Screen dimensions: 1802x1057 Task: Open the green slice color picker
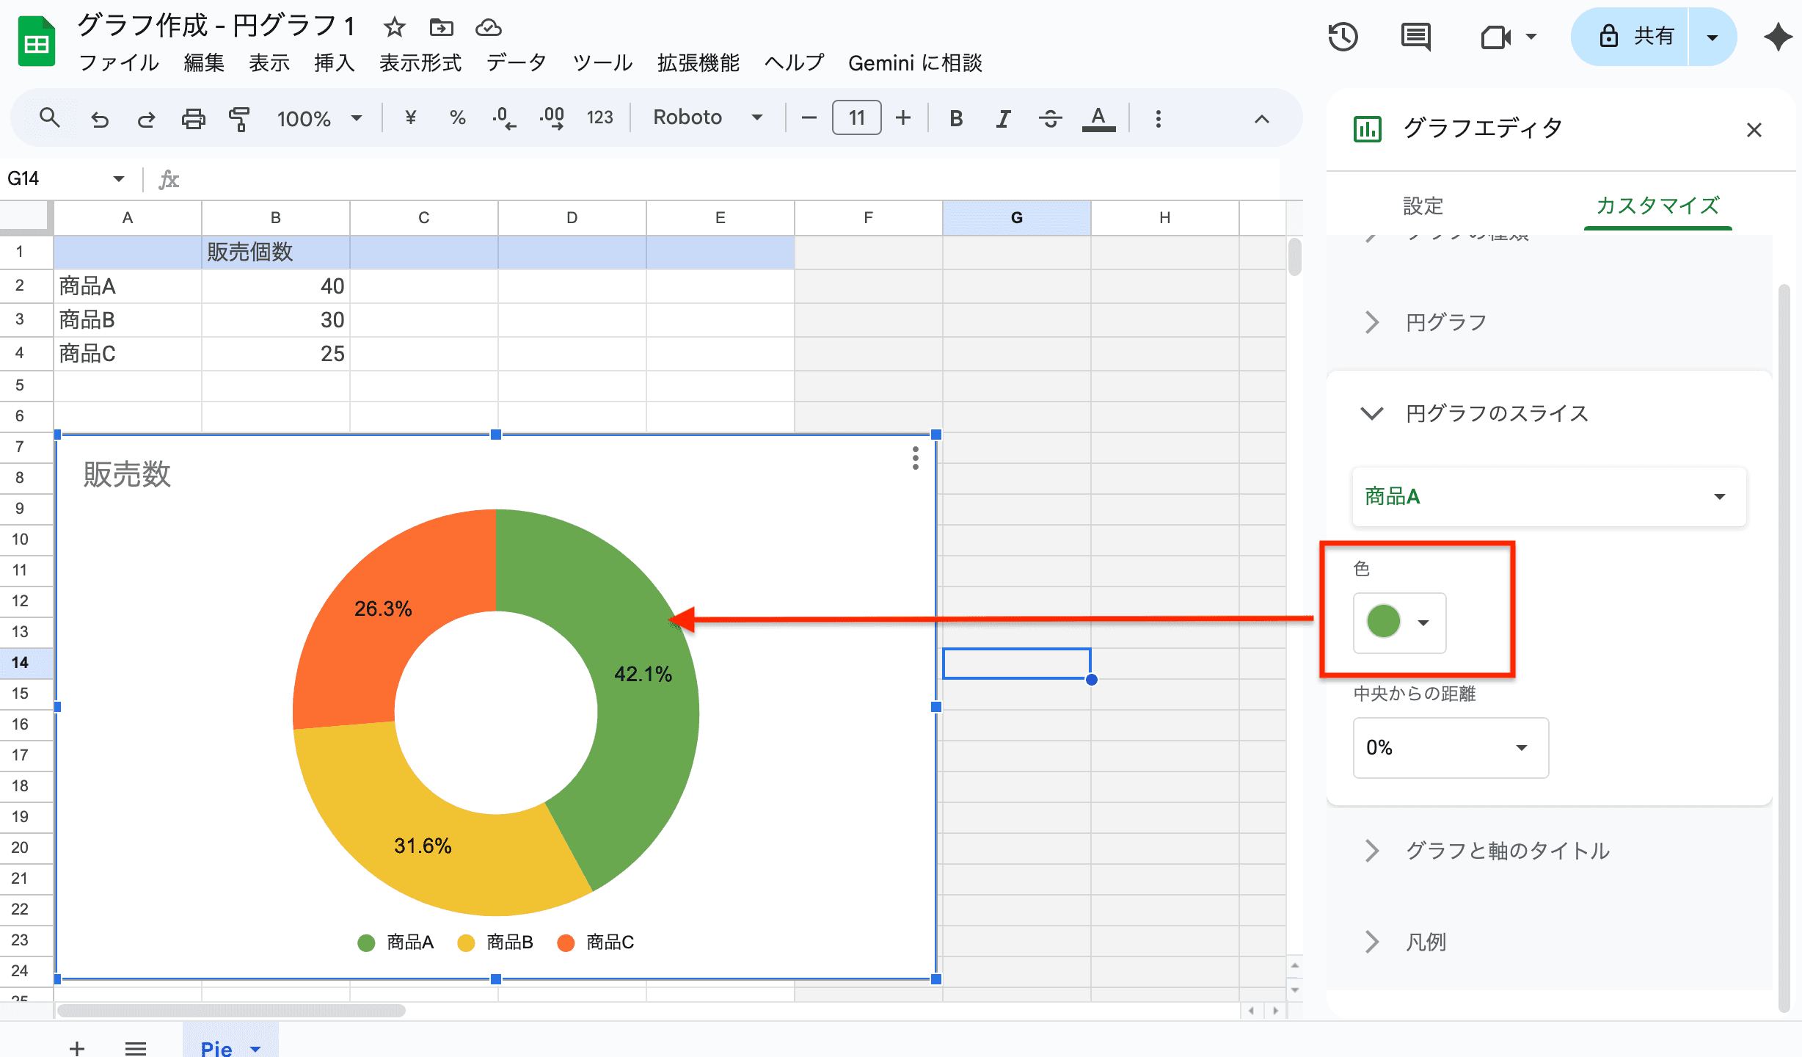1398,622
